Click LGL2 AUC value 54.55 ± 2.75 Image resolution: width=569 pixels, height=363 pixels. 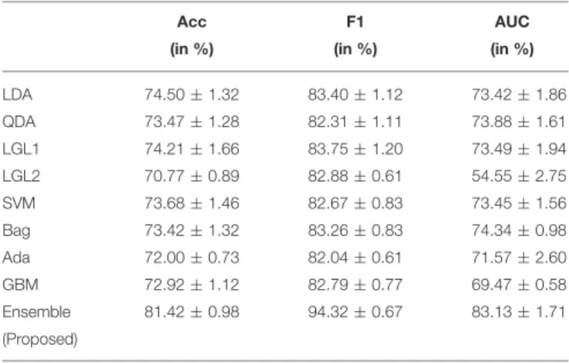pos(519,176)
